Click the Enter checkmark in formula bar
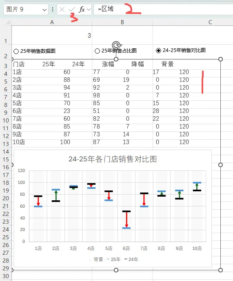This screenshot has width=233, height=281. [72, 9]
